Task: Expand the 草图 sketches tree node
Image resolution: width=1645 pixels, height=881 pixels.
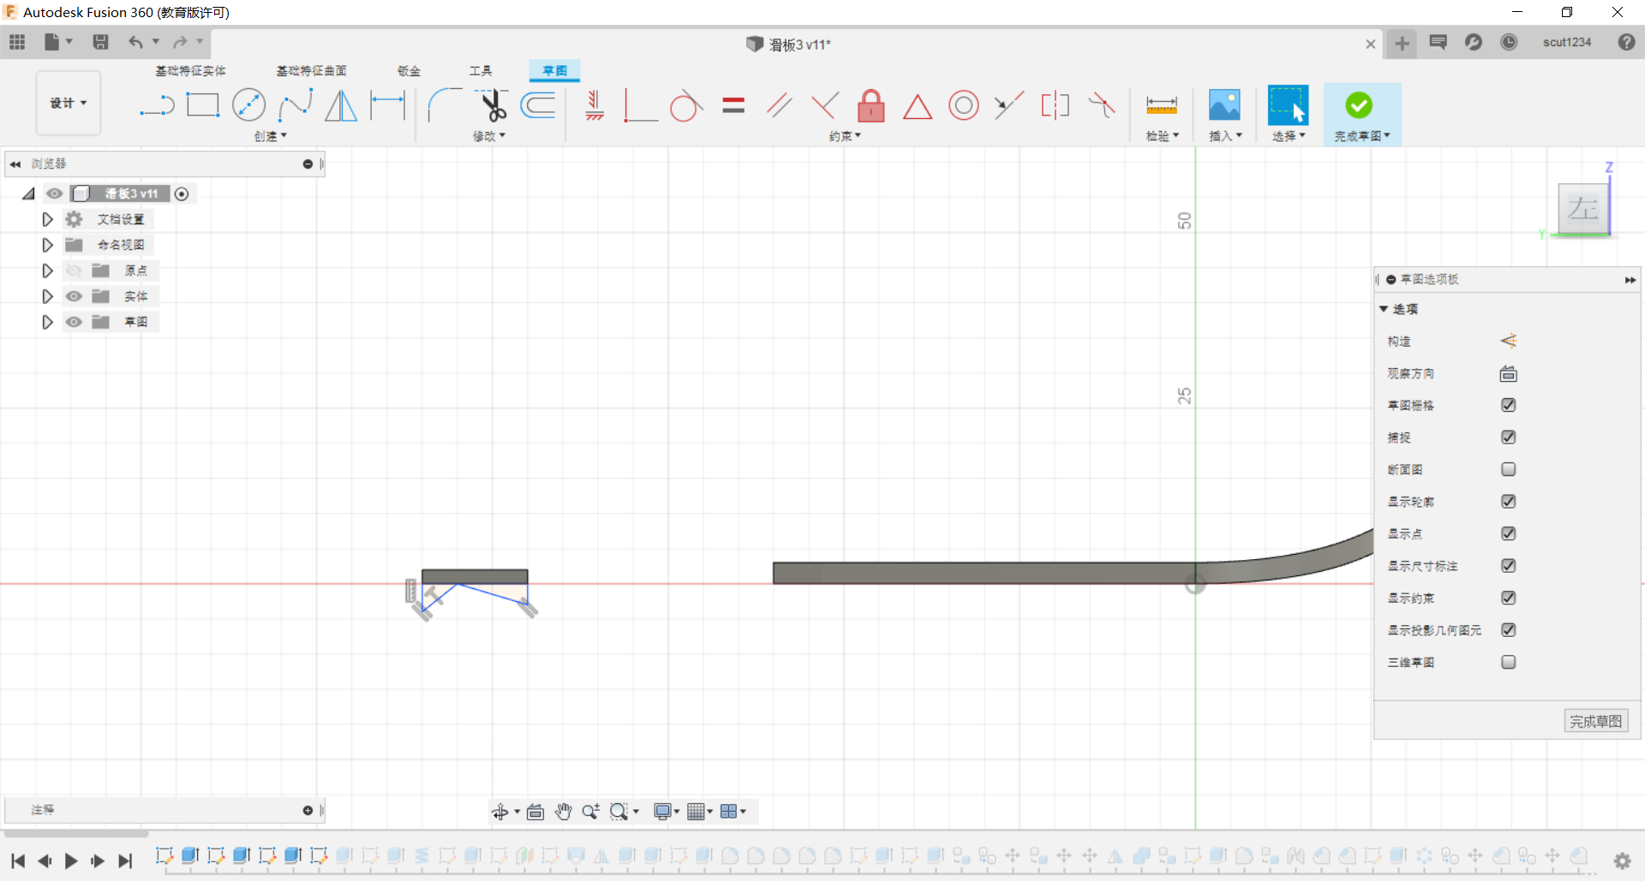Action: (x=48, y=322)
